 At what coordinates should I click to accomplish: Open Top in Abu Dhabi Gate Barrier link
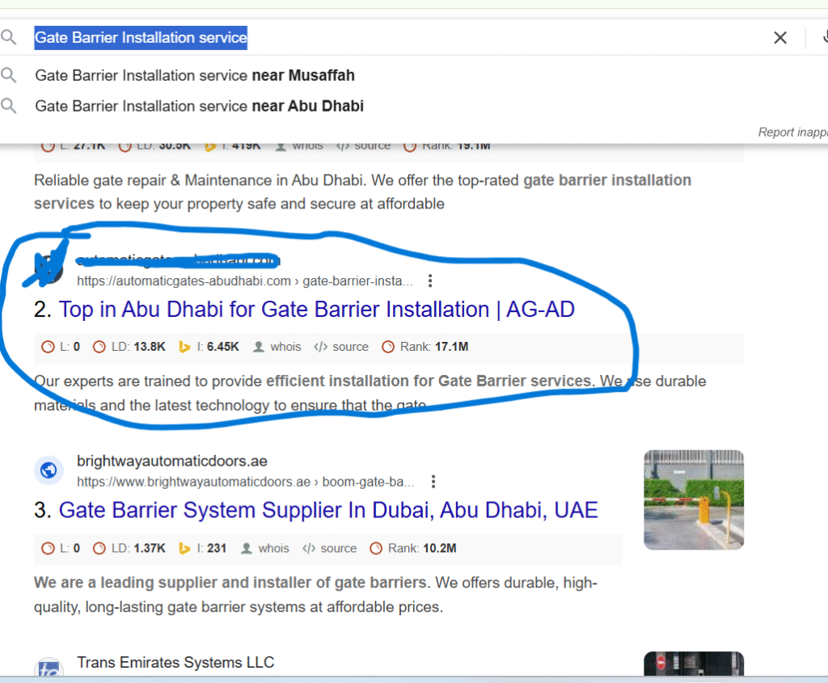click(x=316, y=310)
